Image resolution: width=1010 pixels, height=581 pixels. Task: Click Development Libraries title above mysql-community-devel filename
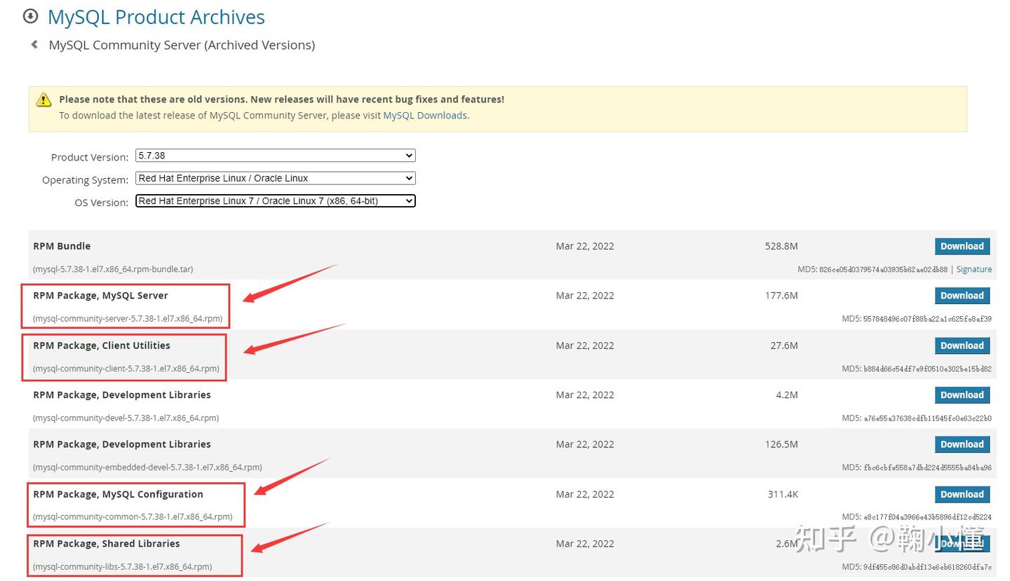[x=122, y=395]
